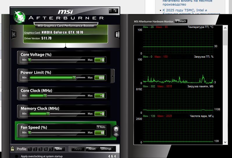The image size is (232, 158).
Task: Click the Reset button
Action: (92, 149)
